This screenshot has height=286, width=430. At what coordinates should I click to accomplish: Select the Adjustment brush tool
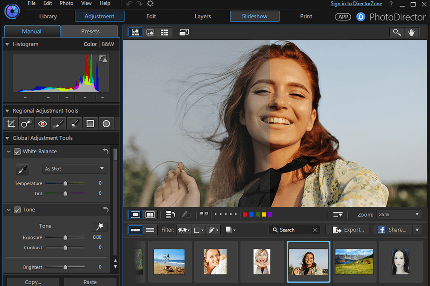click(x=58, y=124)
